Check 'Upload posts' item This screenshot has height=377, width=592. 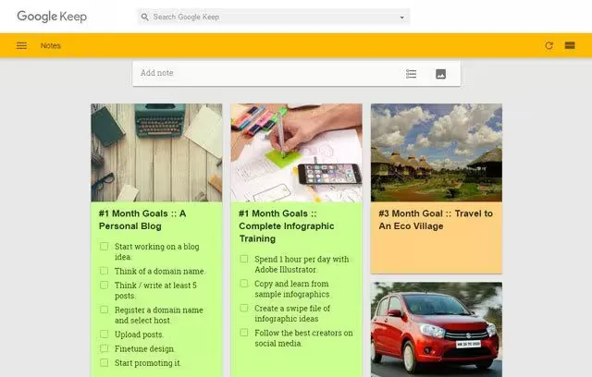(x=105, y=334)
